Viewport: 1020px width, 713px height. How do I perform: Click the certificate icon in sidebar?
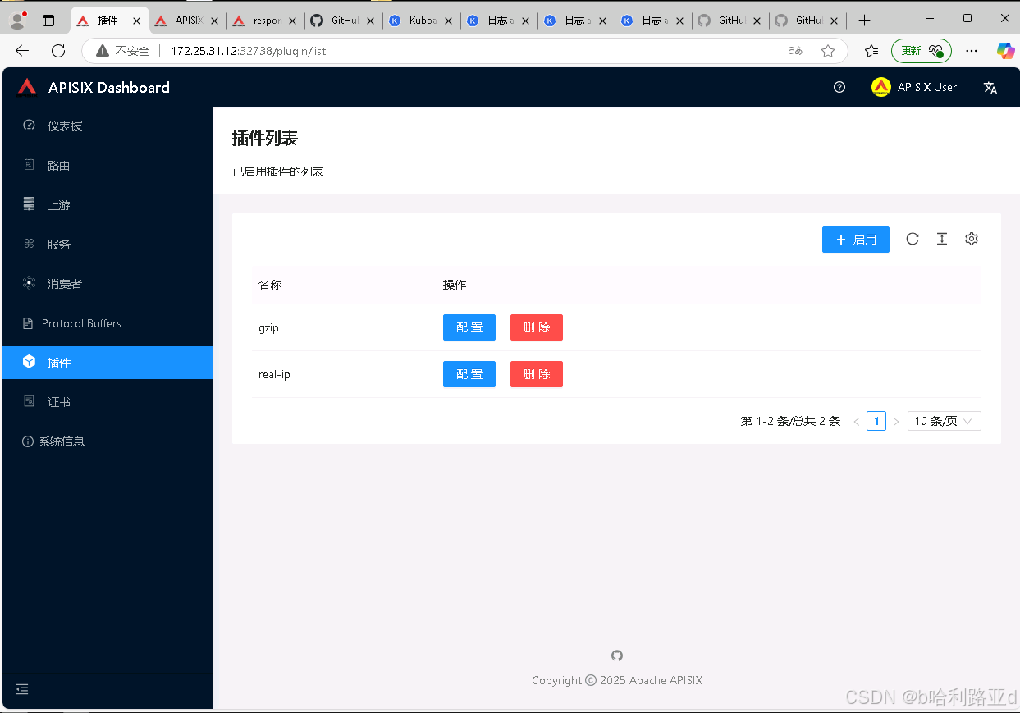(30, 401)
